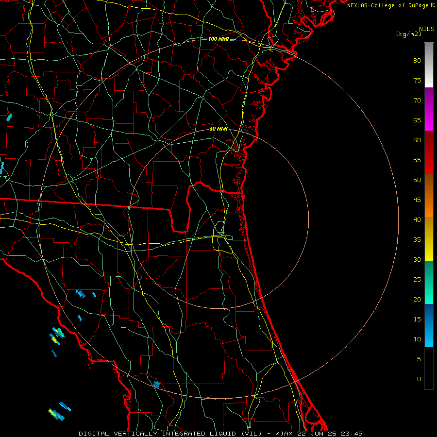The width and height of the screenshot is (437, 437).
Task: Select the 75 value on the color scale
Action: click(417, 80)
